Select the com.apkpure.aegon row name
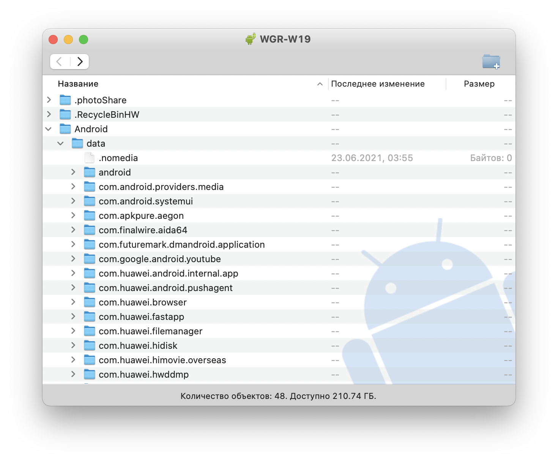Viewport: 558px width, 462px height. tap(141, 216)
